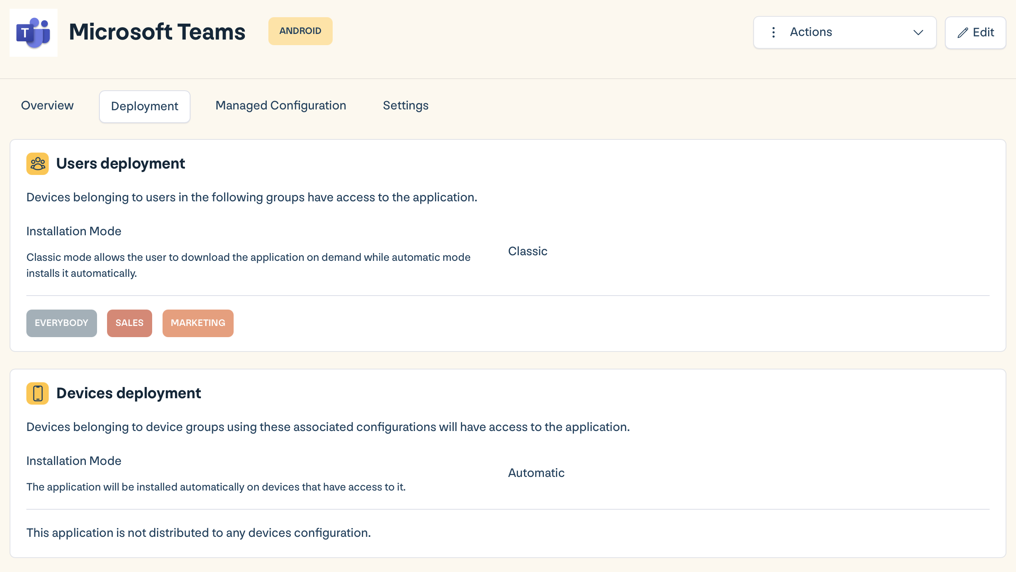
Task: Toggle the MARKETING group deployment
Action: click(x=197, y=323)
